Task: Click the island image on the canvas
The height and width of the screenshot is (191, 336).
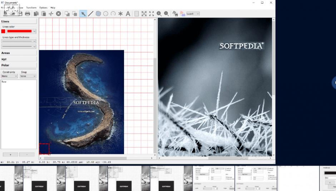Action: tap(81, 102)
